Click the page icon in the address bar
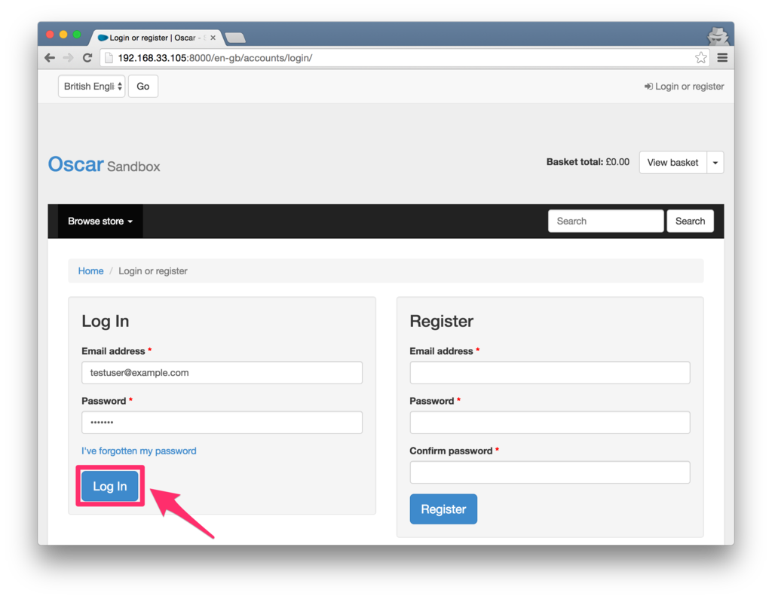The height and width of the screenshot is (599, 772). (x=109, y=58)
